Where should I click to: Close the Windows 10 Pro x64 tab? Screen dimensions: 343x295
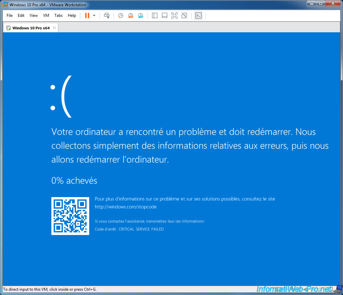(x=54, y=28)
